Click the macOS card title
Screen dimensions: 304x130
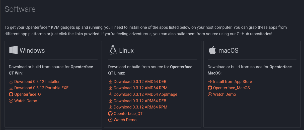pos(229,50)
